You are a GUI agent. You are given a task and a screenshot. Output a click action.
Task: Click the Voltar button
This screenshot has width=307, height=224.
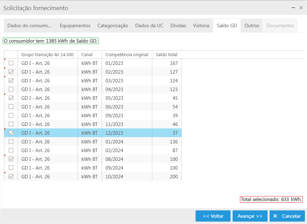click(x=213, y=216)
